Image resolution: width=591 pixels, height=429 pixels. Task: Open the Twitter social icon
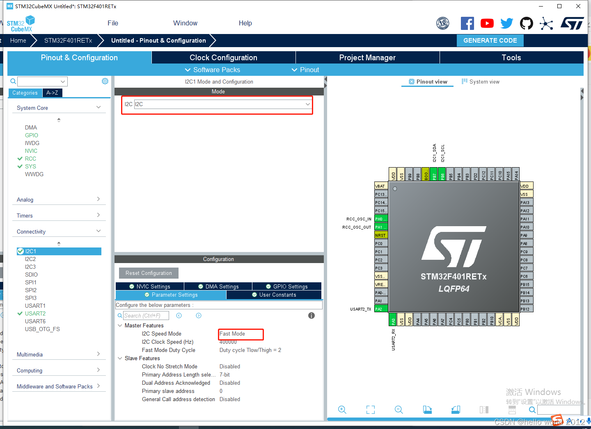[x=507, y=23]
